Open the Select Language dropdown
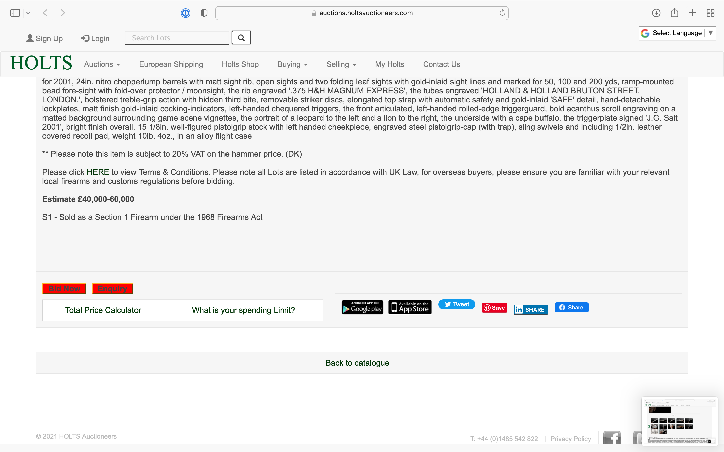724x452 pixels. pyautogui.click(x=677, y=33)
